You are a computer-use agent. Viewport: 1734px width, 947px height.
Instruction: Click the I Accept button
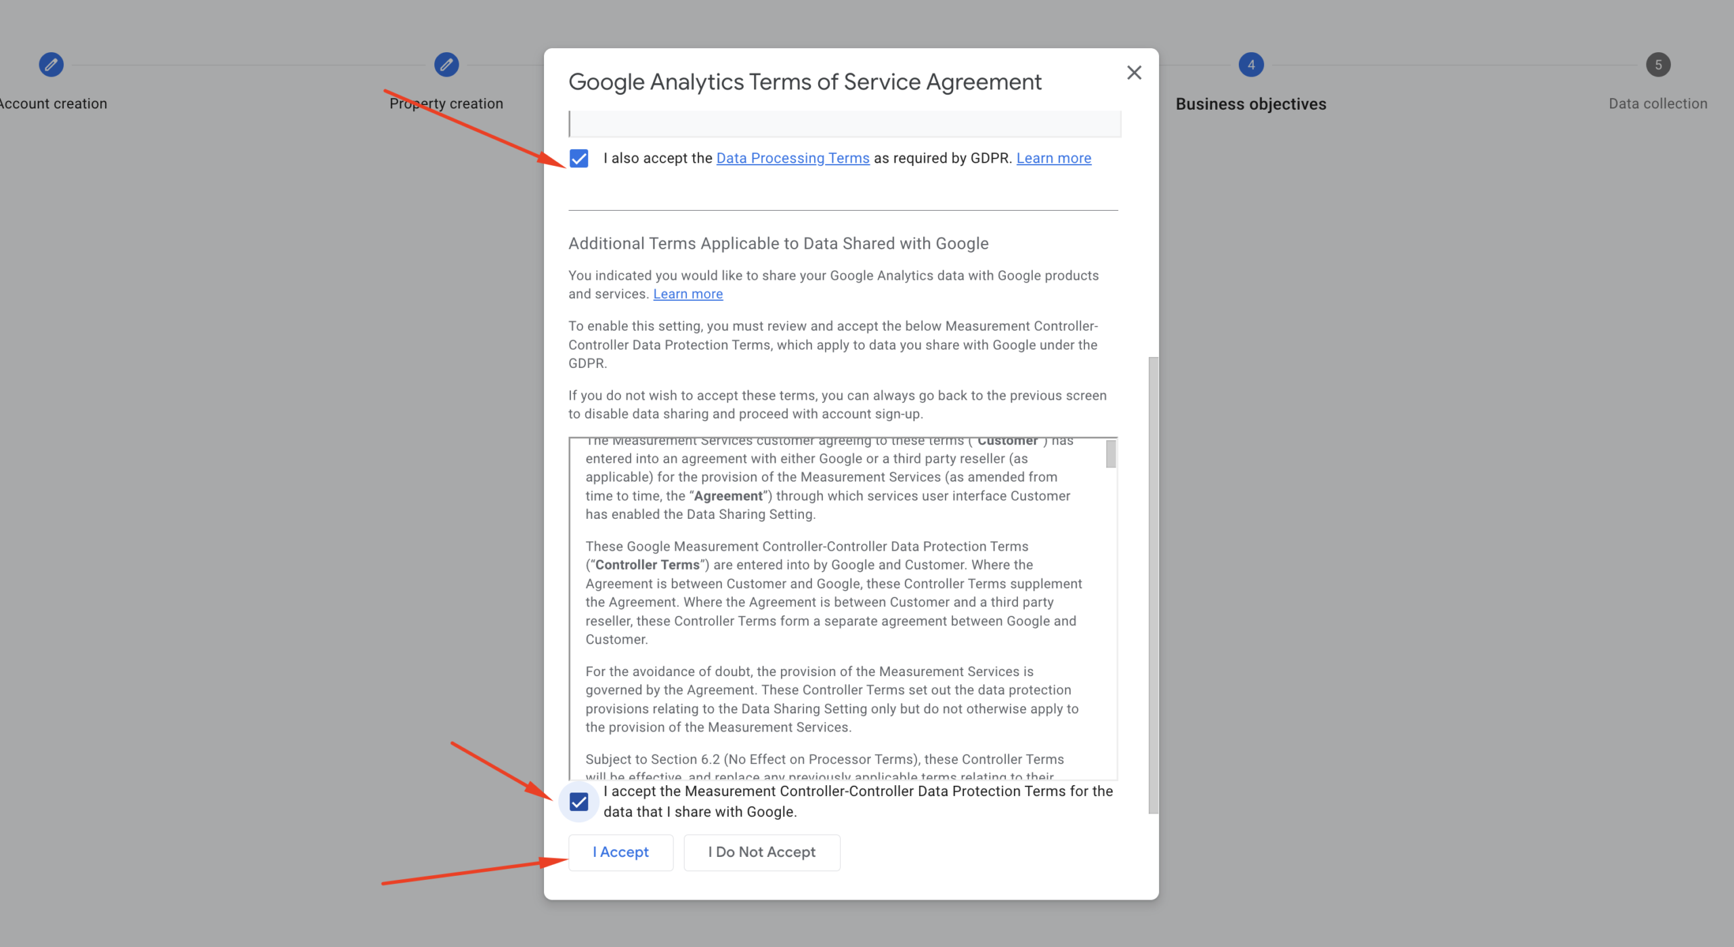tap(620, 852)
